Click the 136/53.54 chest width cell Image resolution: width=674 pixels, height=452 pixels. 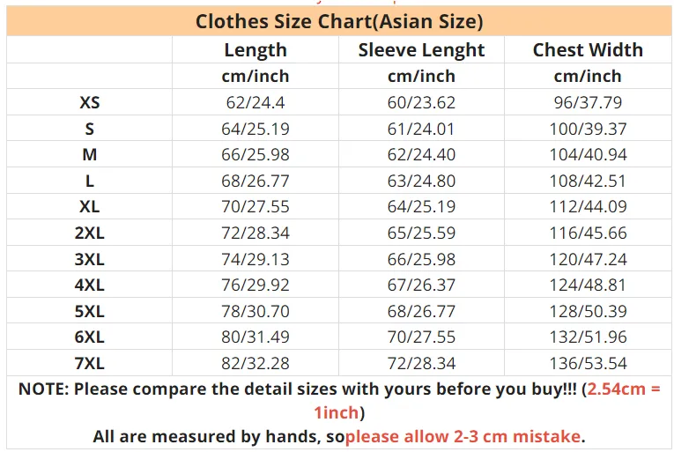pos(588,363)
